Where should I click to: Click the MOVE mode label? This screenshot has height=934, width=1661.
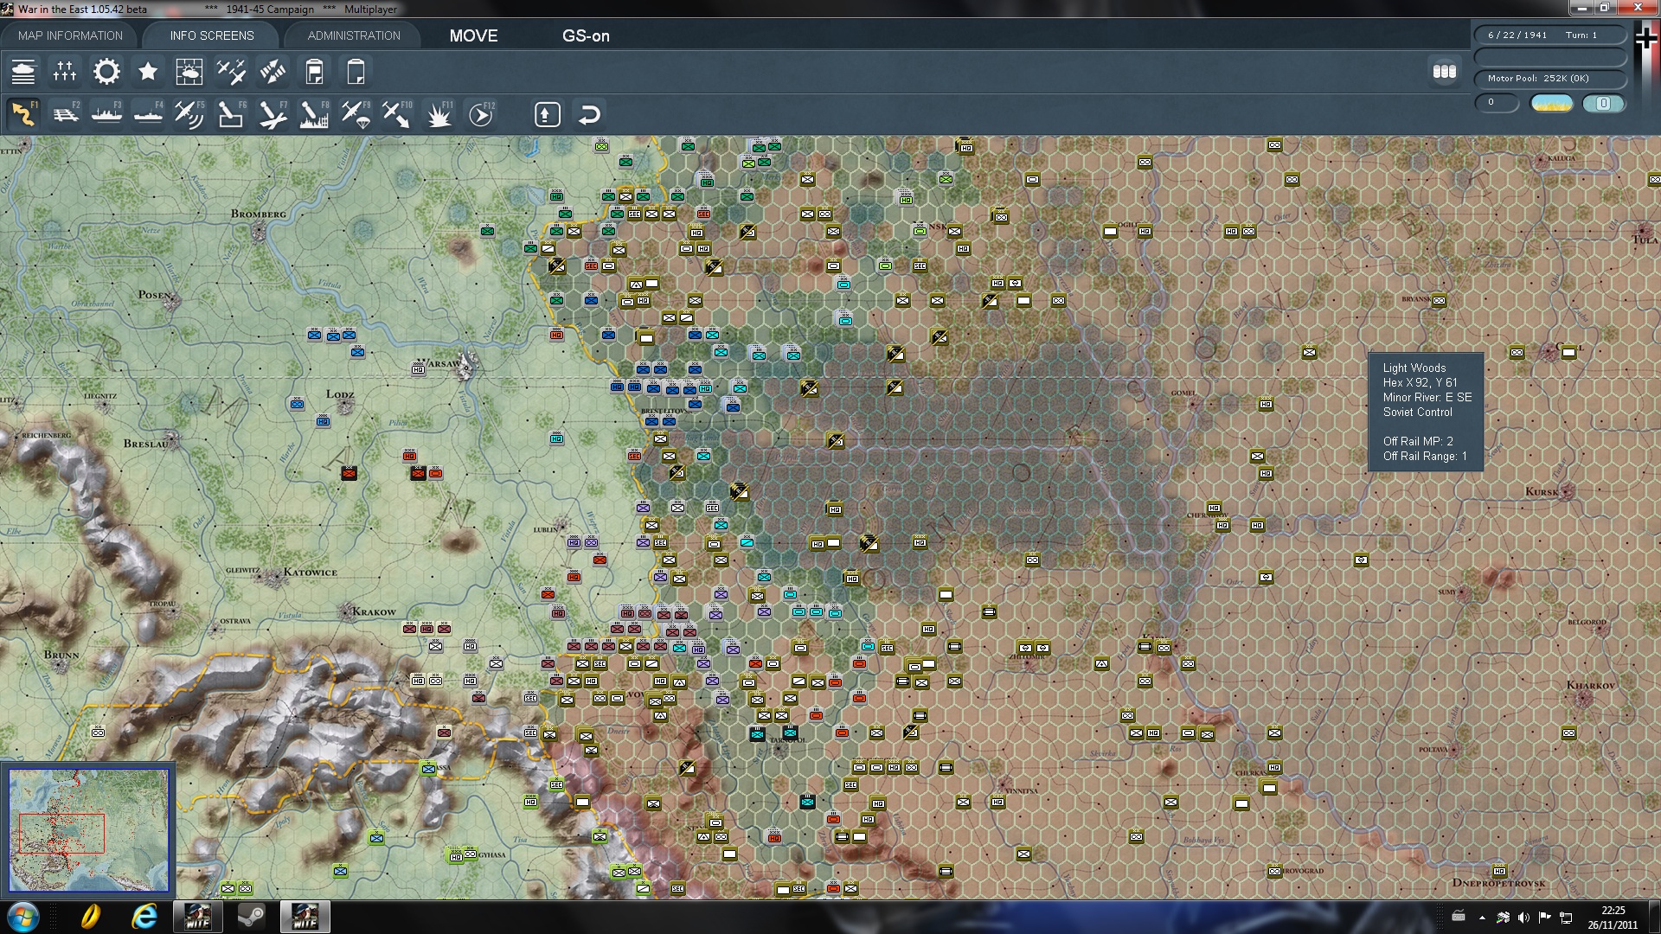click(473, 35)
